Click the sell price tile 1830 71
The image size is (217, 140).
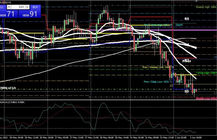coord(9,14)
